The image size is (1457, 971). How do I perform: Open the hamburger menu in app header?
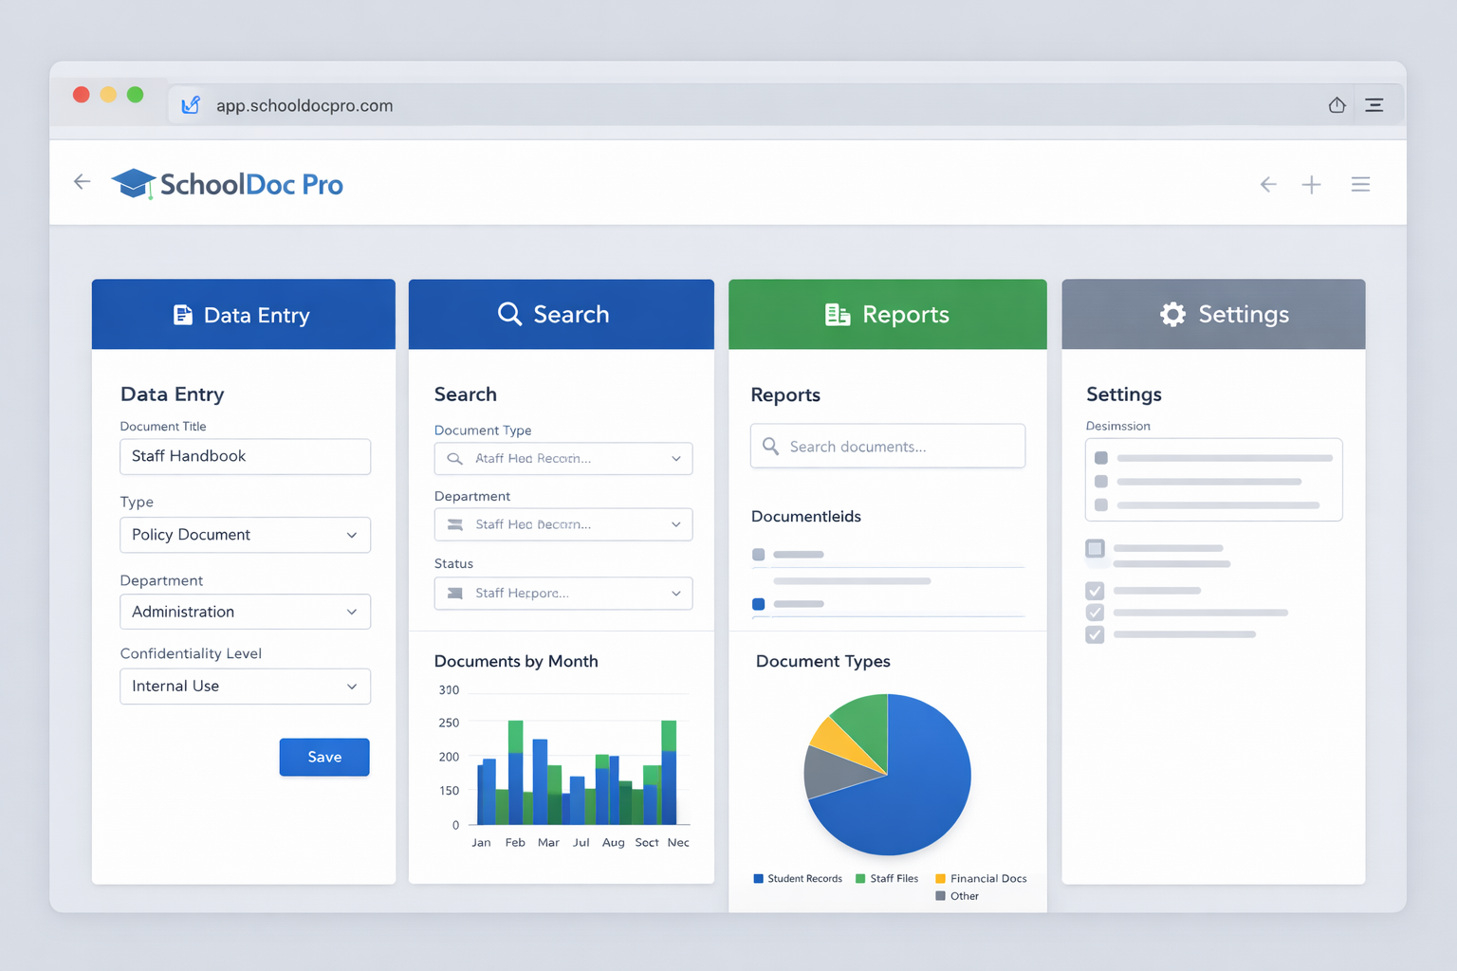1360,185
